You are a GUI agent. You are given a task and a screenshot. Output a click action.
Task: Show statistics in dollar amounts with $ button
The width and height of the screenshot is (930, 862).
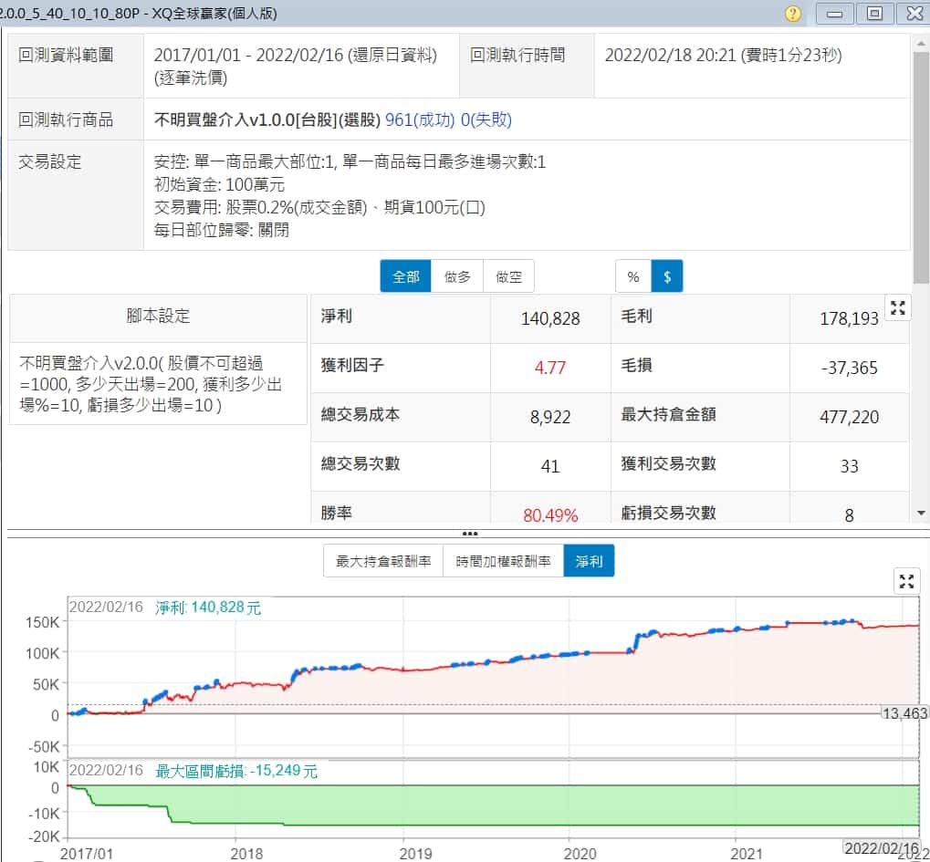pos(667,276)
